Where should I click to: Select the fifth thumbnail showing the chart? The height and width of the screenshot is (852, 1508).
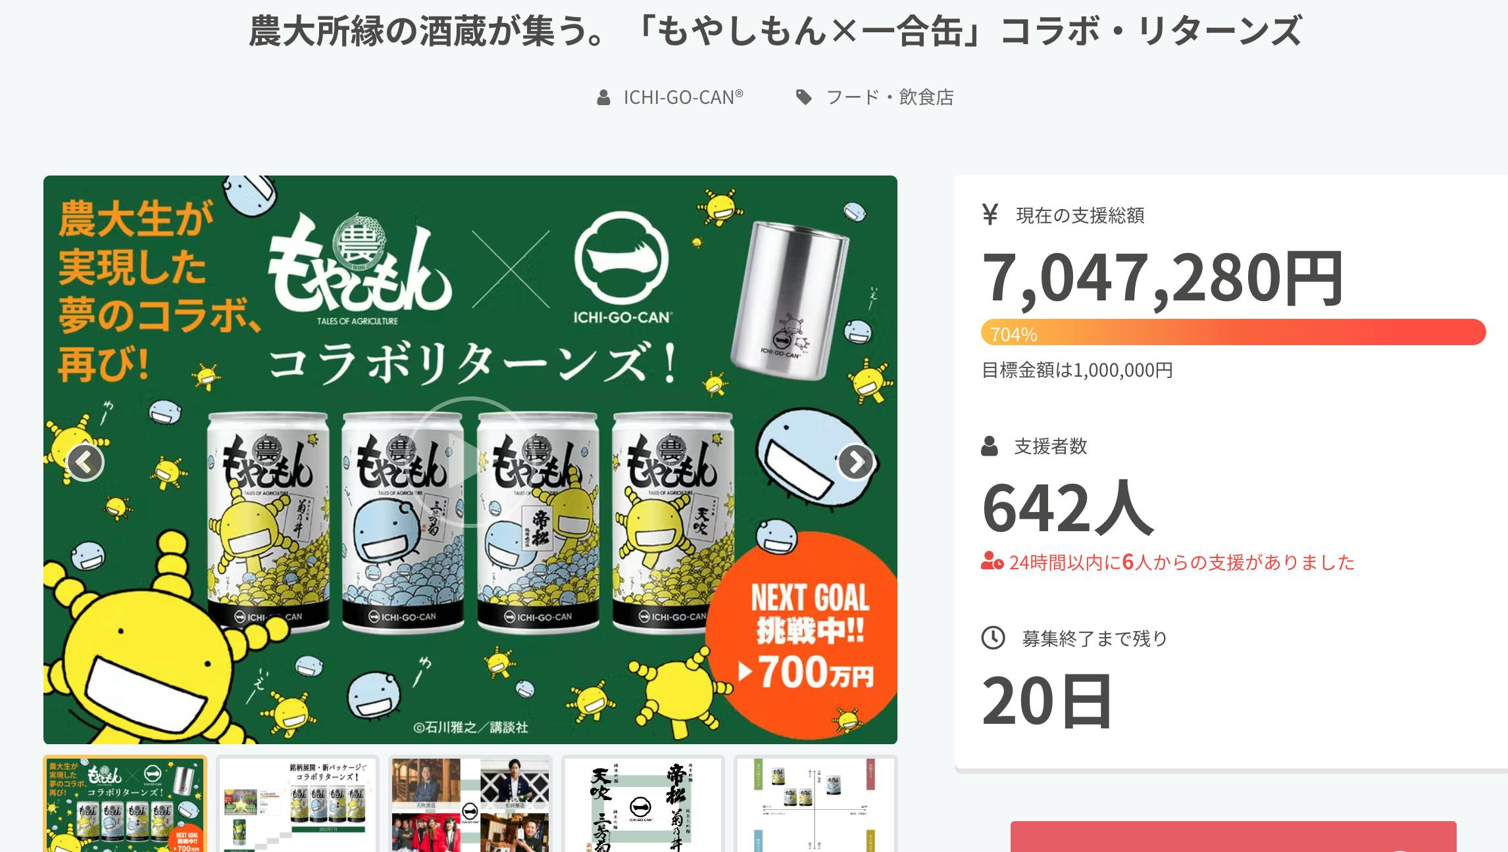pyautogui.click(x=815, y=803)
